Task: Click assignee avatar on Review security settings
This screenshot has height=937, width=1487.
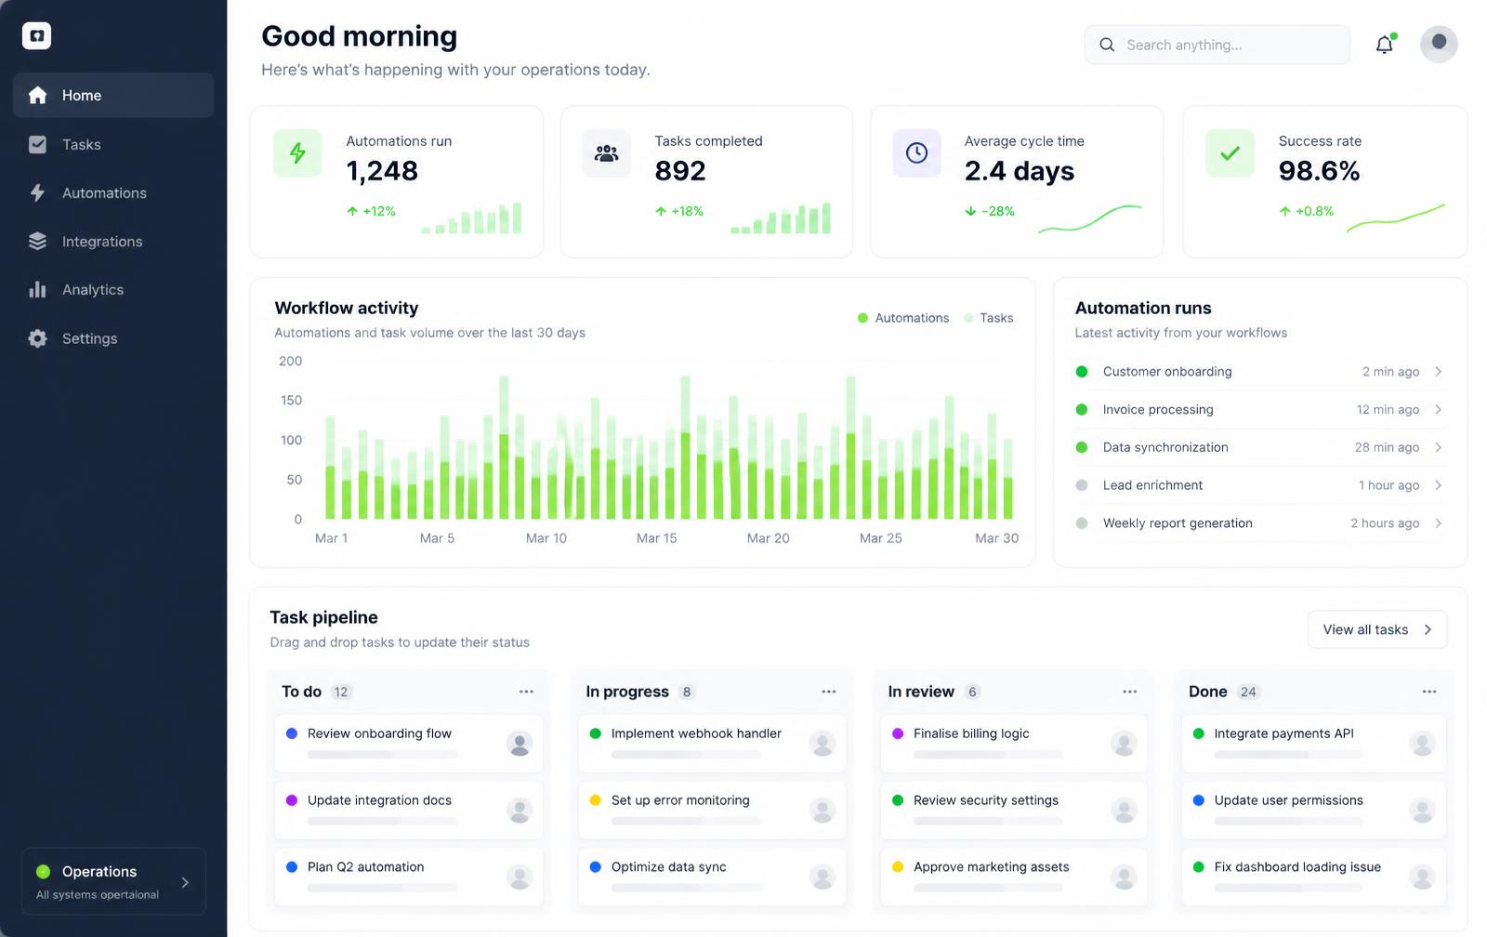Action: (1124, 811)
